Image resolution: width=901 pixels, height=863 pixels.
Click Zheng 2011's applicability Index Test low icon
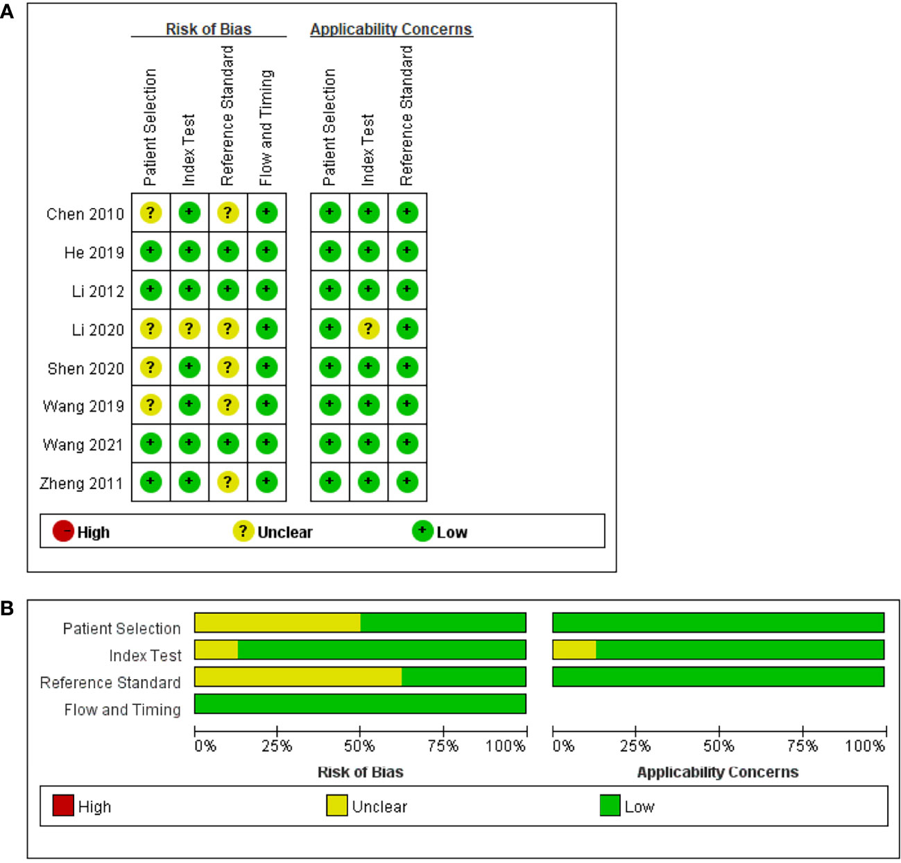click(x=368, y=481)
